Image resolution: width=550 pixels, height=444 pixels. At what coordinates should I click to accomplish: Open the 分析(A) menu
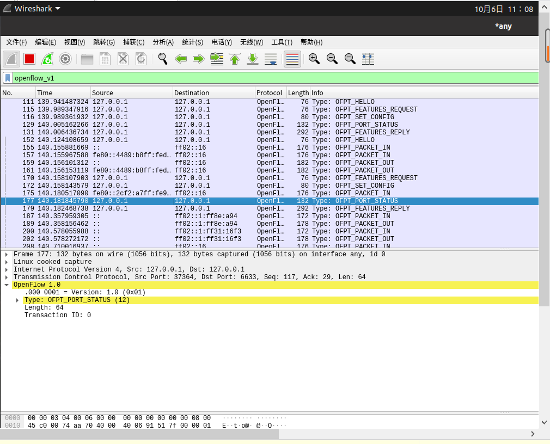[163, 42]
